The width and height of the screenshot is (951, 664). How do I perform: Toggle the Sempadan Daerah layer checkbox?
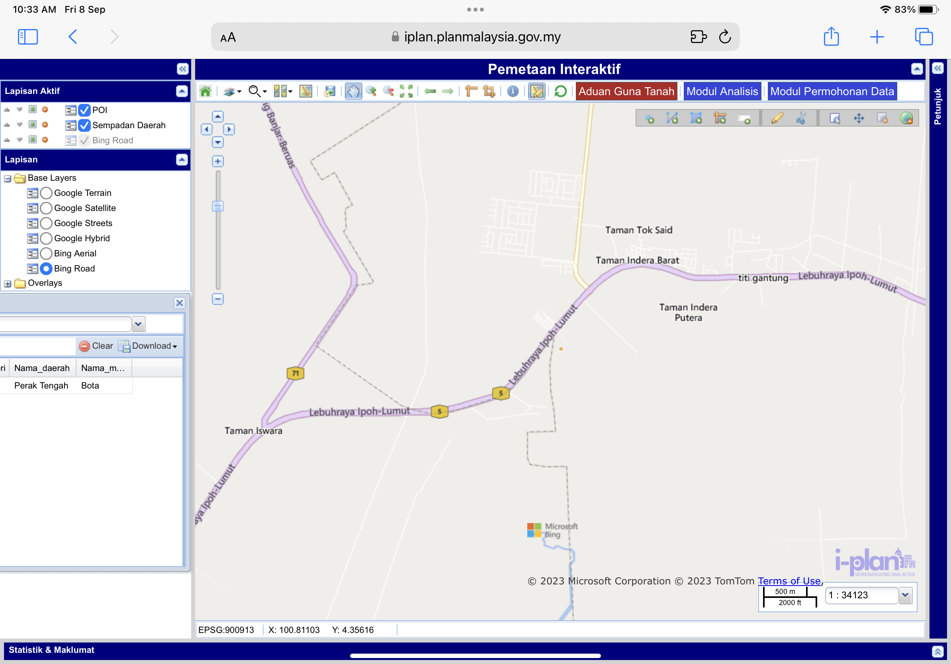coord(84,125)
